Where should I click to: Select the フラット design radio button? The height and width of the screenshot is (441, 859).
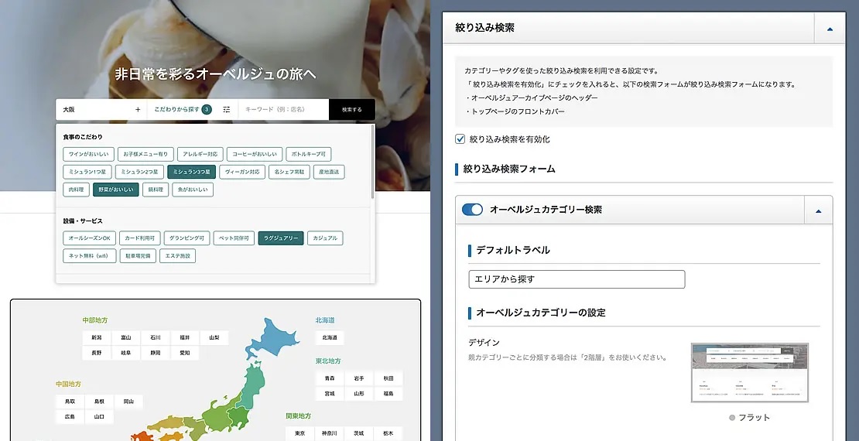[x=732, y=418]
